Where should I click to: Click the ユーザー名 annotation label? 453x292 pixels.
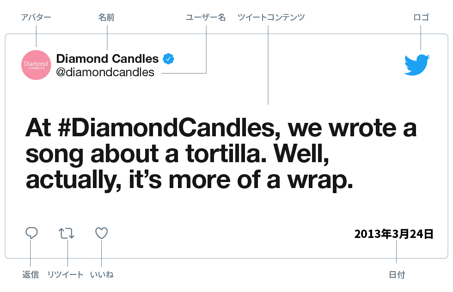[x=206, y=18]
